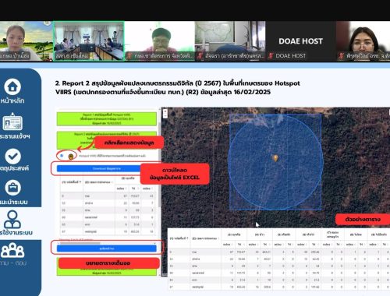This screenshot has width=390, height=296.
Task: Sort by second column in large table
Action: pyautogui.click(x=205, y=238)
